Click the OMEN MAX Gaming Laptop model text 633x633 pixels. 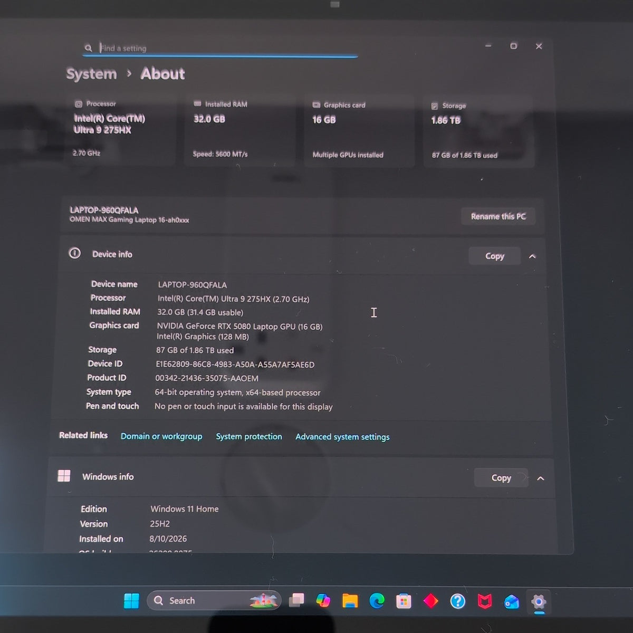click(129, 219)
